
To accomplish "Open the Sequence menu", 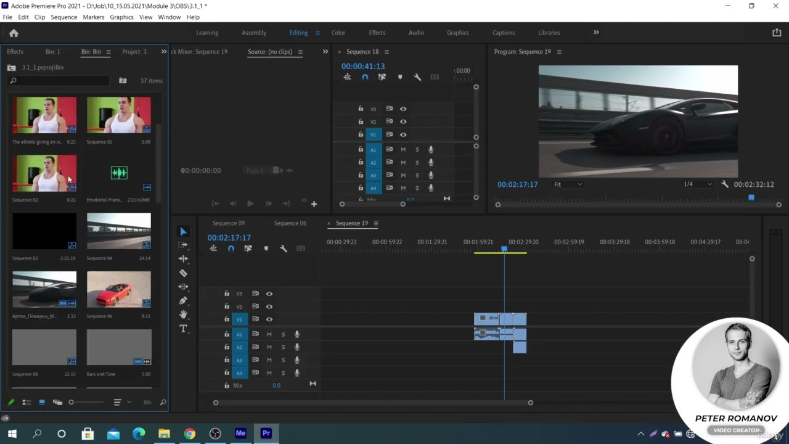I will pyautogui.click(x=63, y=17).
